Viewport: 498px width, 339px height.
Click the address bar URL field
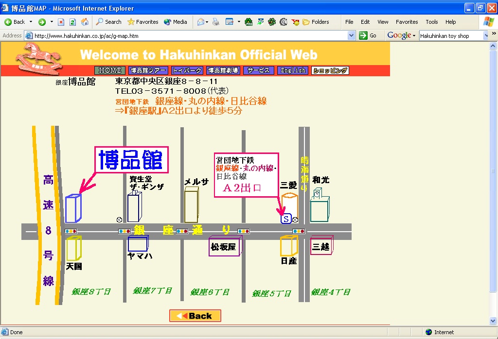tap(190, 35)
